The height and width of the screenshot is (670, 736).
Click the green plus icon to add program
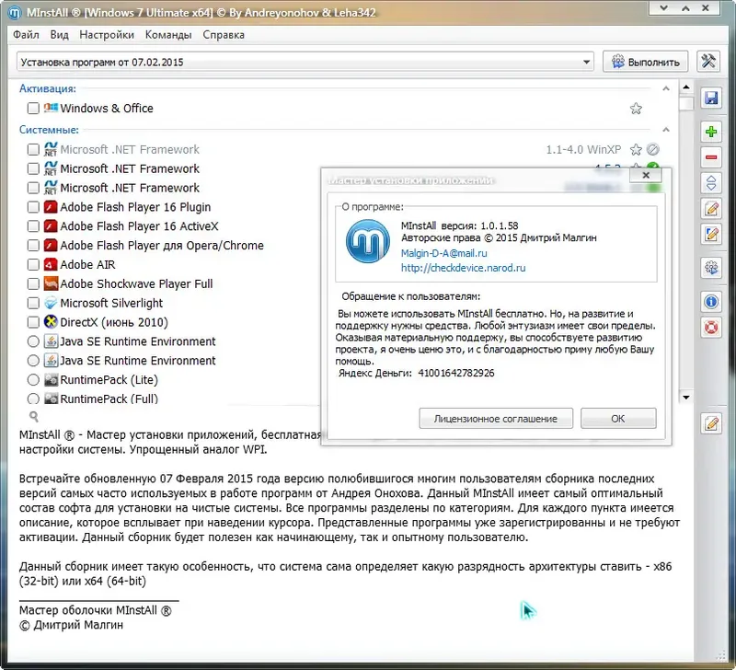(x=710, y=129)
